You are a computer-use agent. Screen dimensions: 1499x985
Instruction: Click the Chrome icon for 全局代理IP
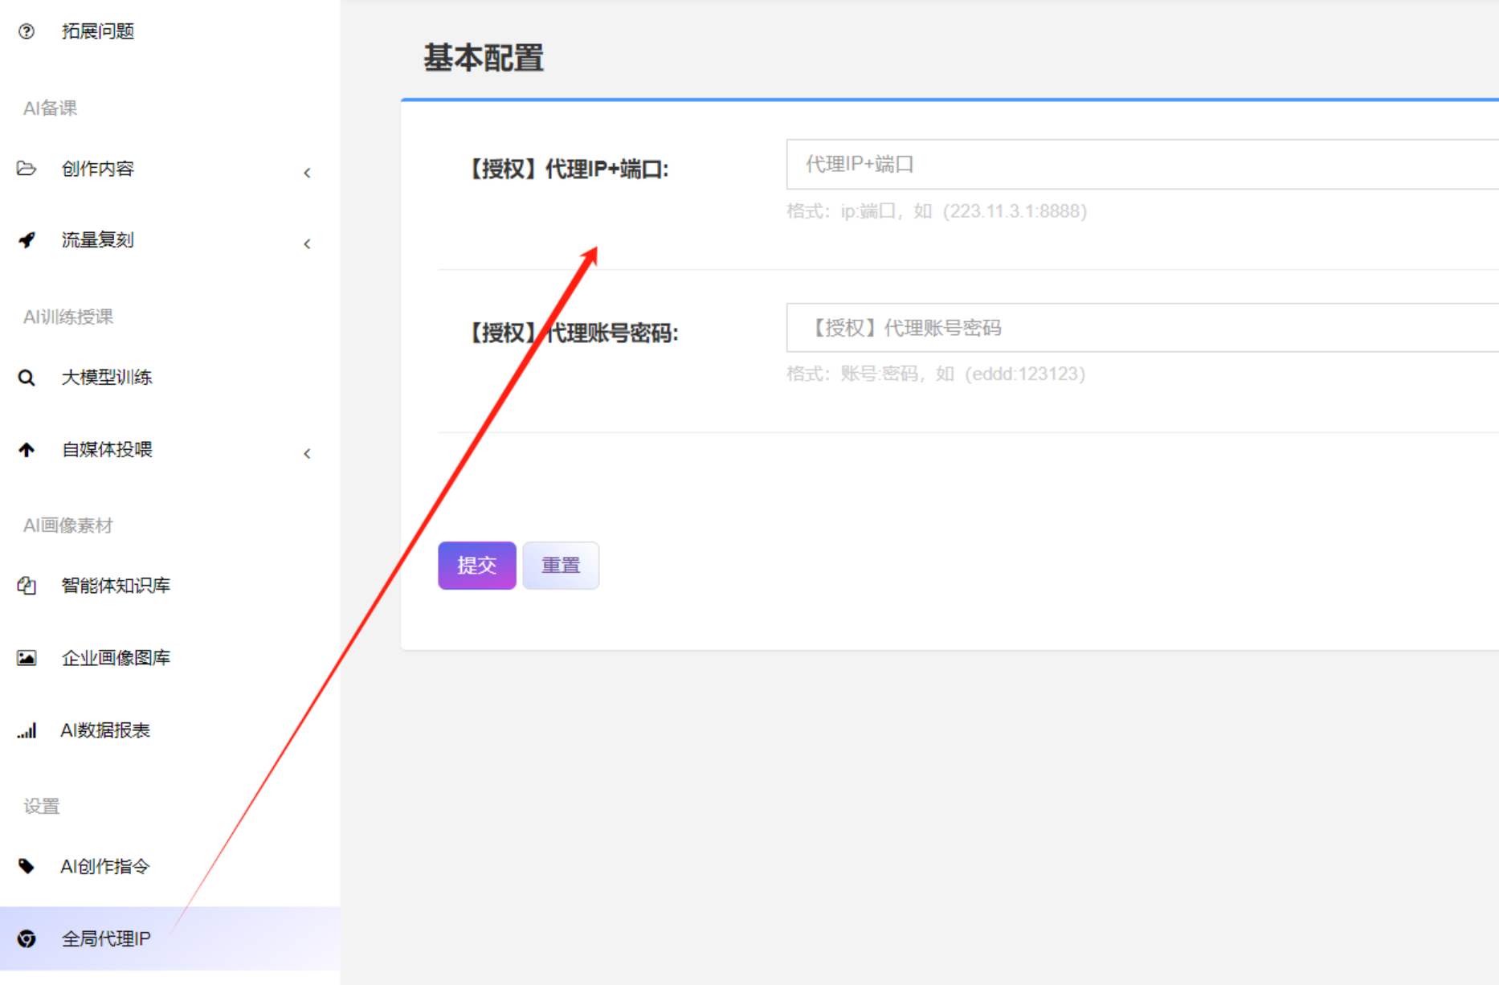(27, 938)
